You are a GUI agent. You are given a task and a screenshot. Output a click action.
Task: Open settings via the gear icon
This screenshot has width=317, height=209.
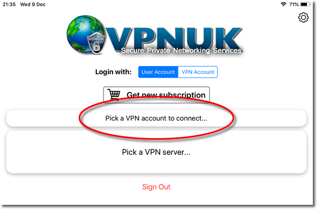tap(303, 18)
